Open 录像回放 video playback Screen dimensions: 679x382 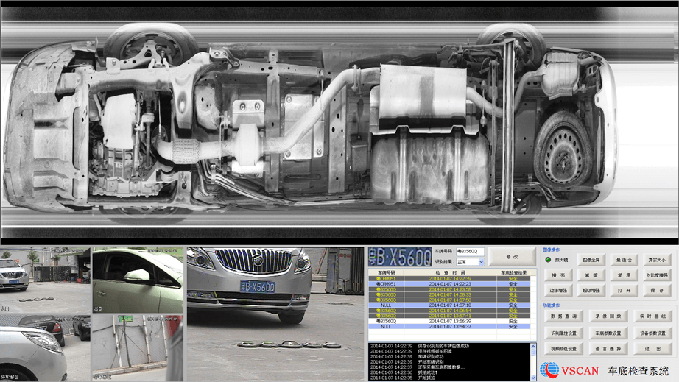click(608, 316)
